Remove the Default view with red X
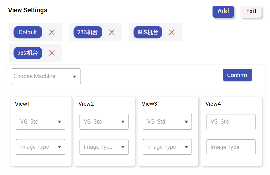 [52, 32]
